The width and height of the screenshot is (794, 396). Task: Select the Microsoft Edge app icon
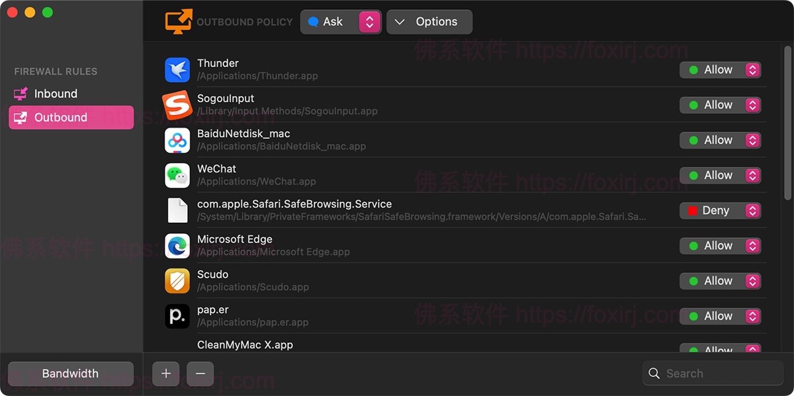[x=177, y=246]
